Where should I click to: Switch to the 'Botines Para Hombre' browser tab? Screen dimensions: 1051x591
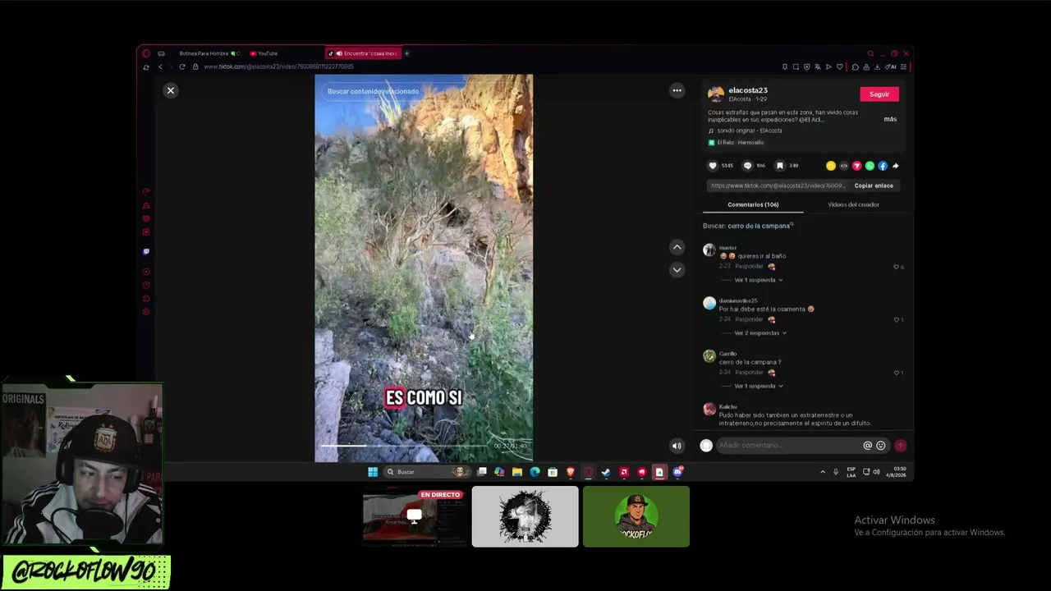(x=209, y=53)
